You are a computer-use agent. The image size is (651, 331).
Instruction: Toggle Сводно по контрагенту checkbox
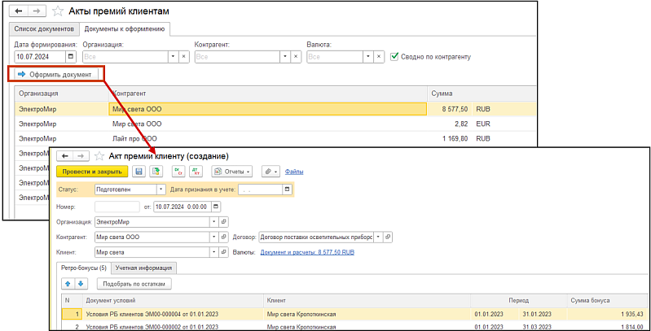pos(394,56)
